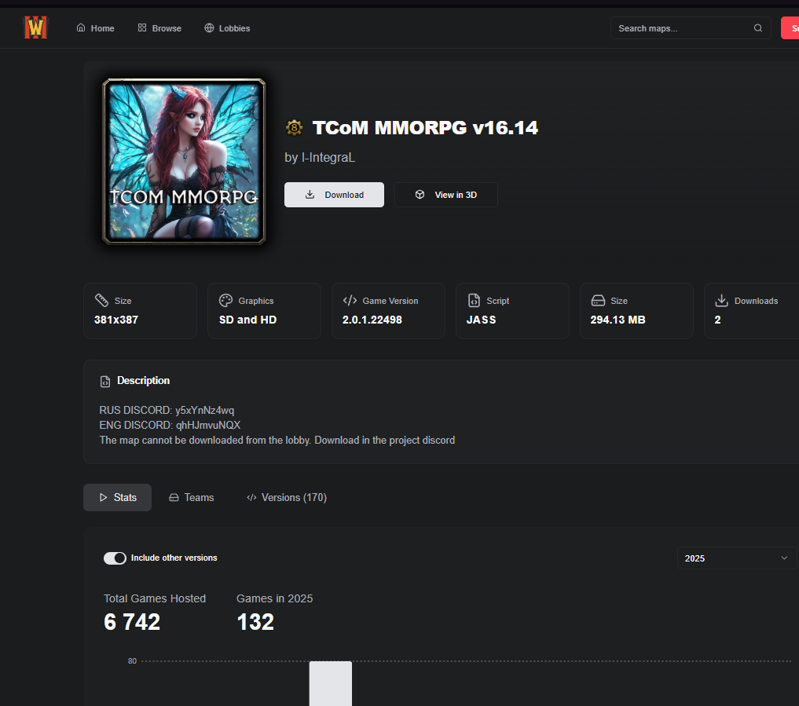
Task: Click the JASS script value
Action: [481, 320]
